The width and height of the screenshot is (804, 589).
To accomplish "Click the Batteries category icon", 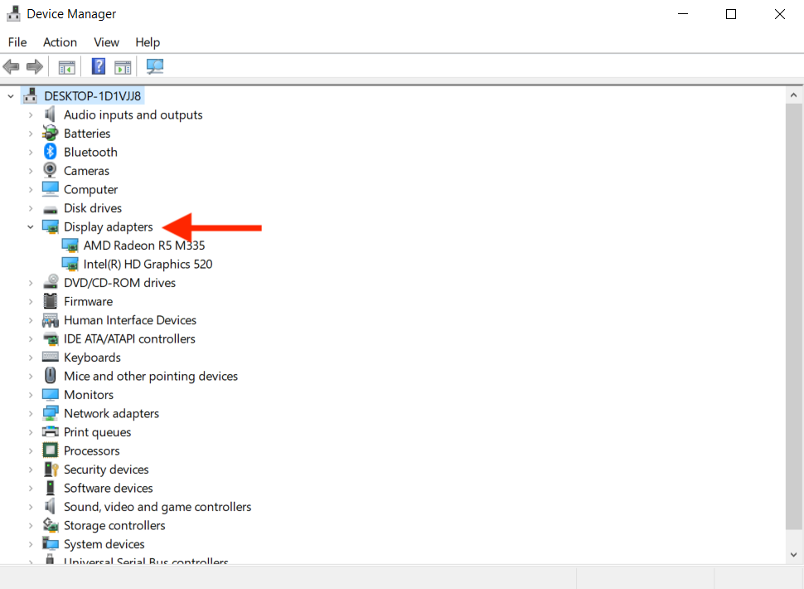I will (x=50, y=134).
